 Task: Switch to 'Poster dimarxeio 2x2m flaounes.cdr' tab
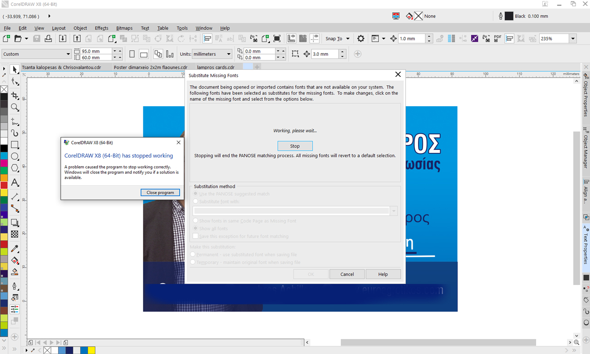point(150,67)
